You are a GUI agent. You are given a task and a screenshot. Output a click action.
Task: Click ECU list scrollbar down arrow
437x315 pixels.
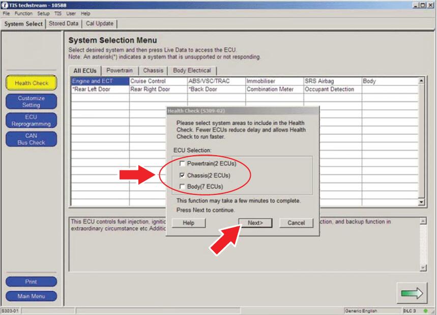point(421,202)
